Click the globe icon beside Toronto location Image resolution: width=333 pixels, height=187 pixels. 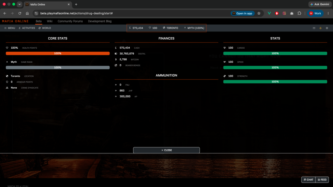click(x=7, y=76)
